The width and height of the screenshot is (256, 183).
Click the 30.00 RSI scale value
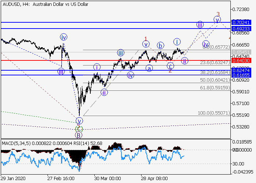click(238, 164)
